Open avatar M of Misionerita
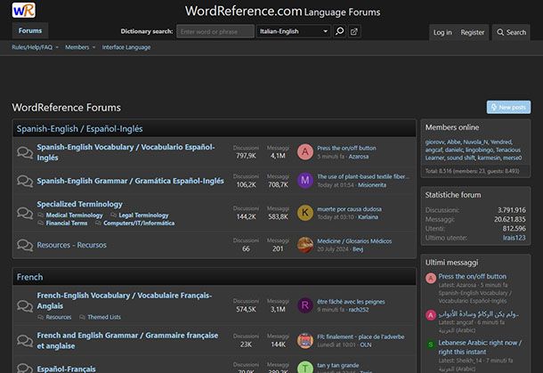The width and height of the screenshot is (543, 373). pyautogui.click(x=305, y=181)
